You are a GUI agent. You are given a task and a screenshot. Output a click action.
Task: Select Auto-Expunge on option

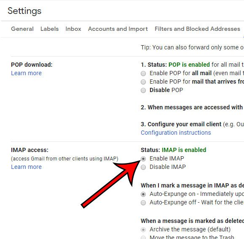pyautogui.click(x=143, y=194)
